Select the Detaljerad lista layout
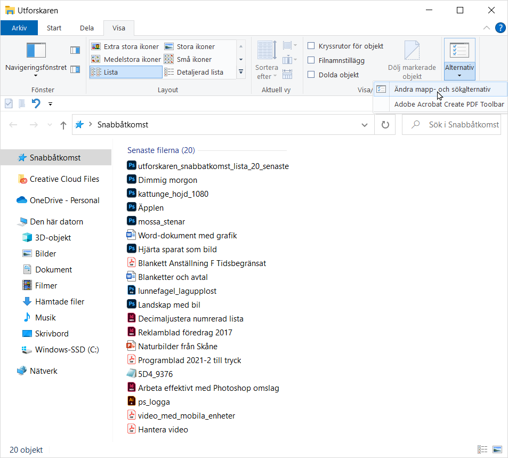This screenshot has height=458, width=508. pos(199,73)
